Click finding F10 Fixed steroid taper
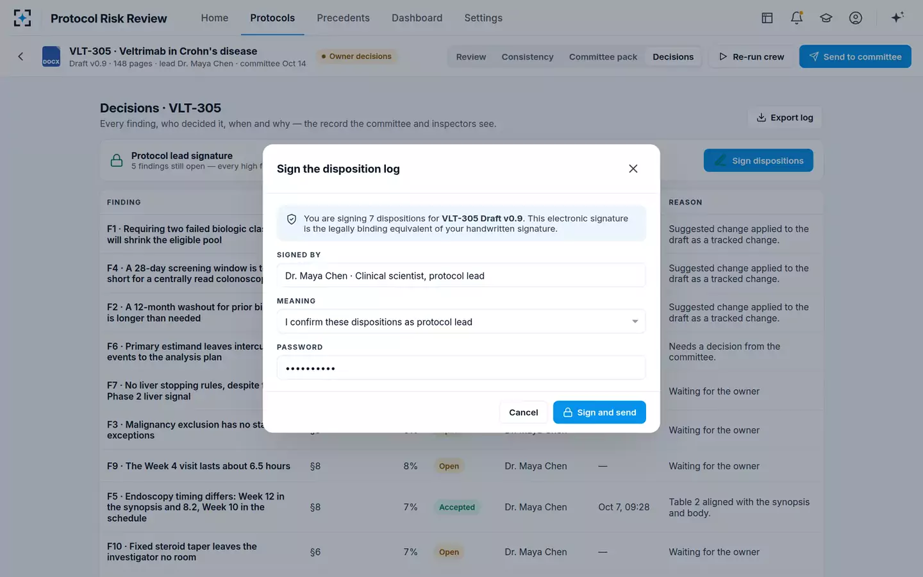 tap(182, 552)
